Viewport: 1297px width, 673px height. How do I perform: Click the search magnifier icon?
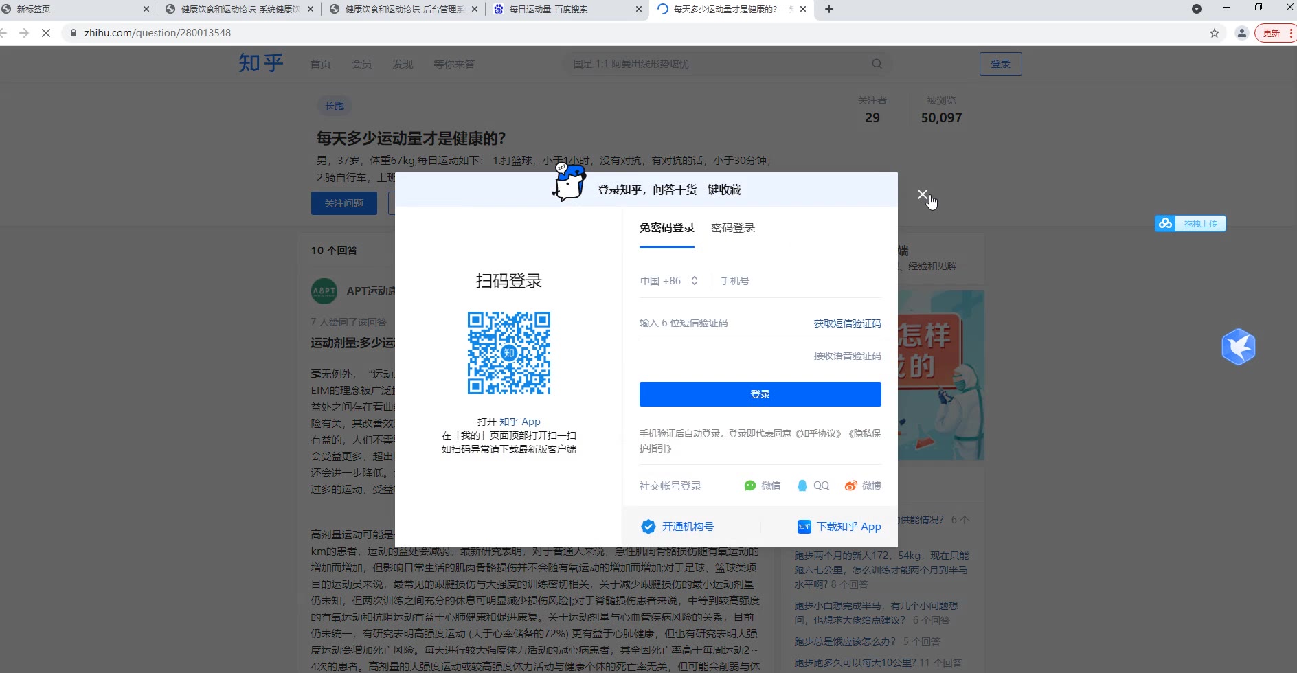click(x=877, y=64)
